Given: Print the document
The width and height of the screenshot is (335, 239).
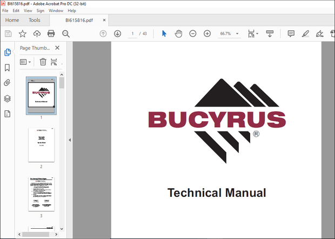Looking at the screenshot, I should point(51,34).
